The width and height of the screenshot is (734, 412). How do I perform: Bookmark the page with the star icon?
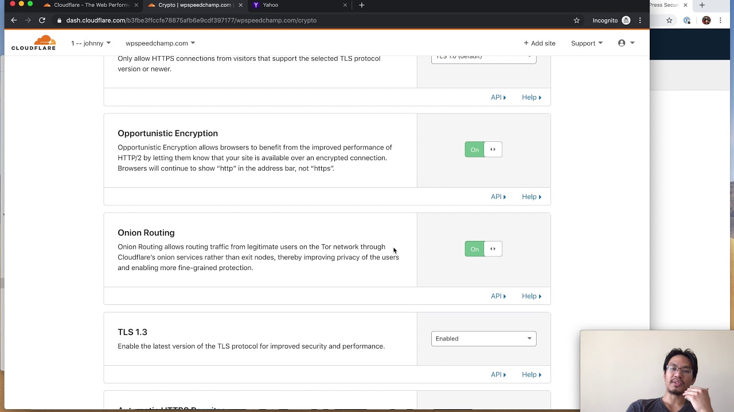(576, 20)
